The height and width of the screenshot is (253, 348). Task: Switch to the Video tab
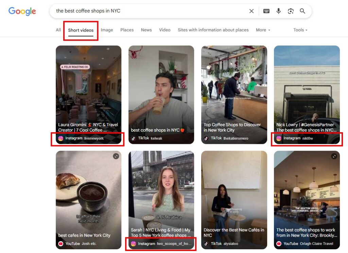point(165,30)
